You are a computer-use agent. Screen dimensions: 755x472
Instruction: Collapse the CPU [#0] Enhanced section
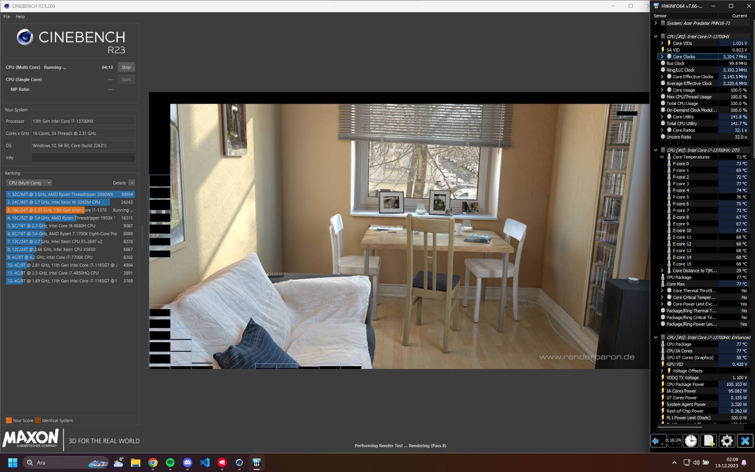pyautogui.click(x=656, y=337)
